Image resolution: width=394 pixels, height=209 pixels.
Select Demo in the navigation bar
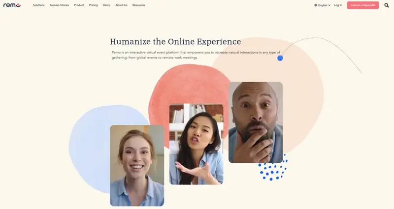pos(106,5)
